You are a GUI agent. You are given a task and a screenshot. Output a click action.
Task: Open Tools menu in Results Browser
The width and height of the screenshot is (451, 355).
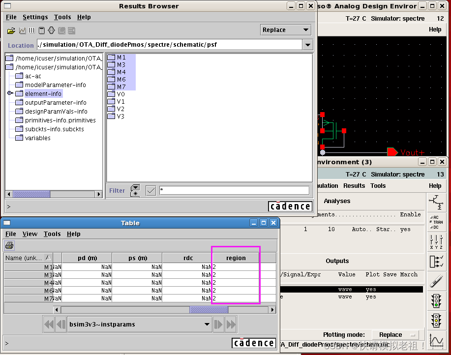62,17
